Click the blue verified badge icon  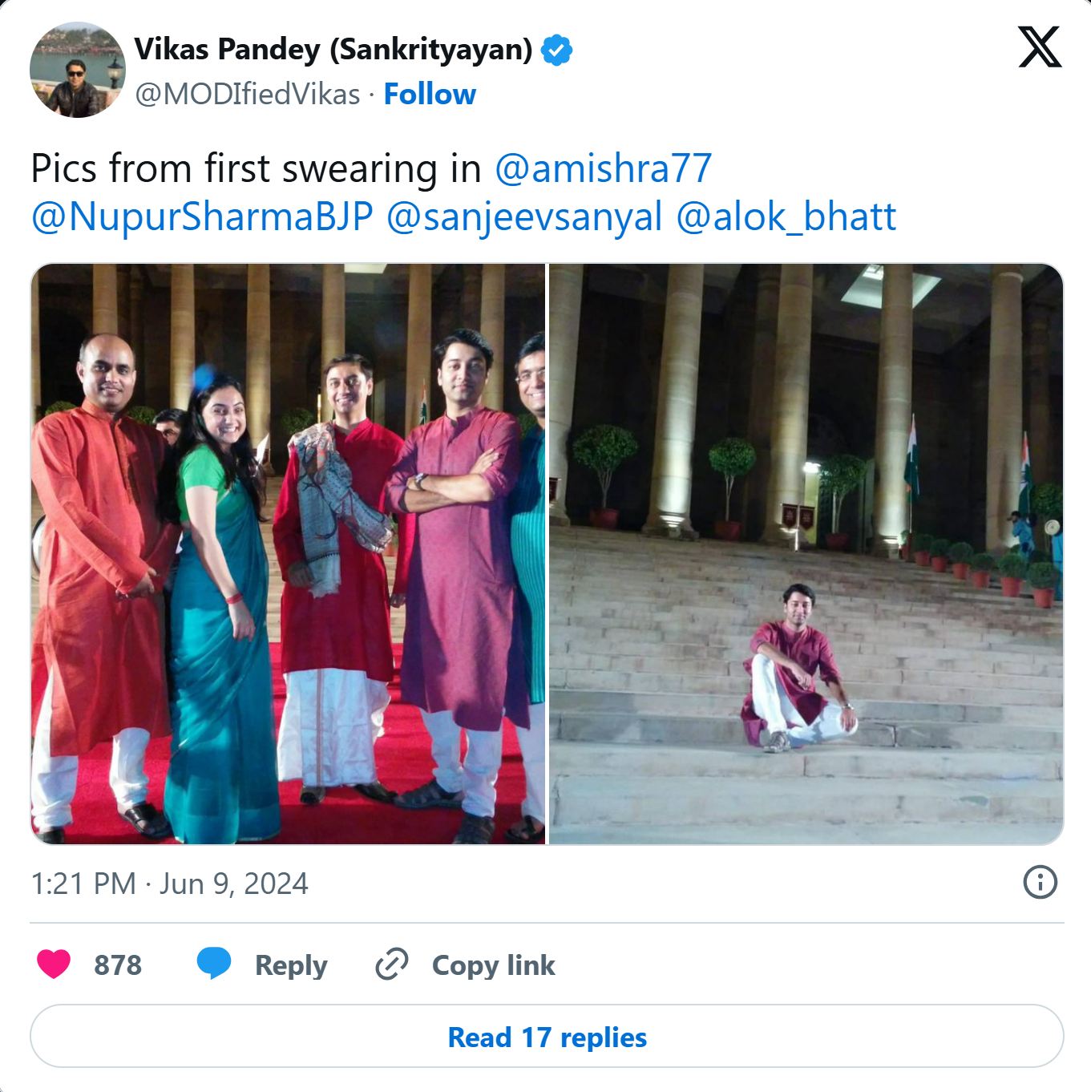[556, 50]
